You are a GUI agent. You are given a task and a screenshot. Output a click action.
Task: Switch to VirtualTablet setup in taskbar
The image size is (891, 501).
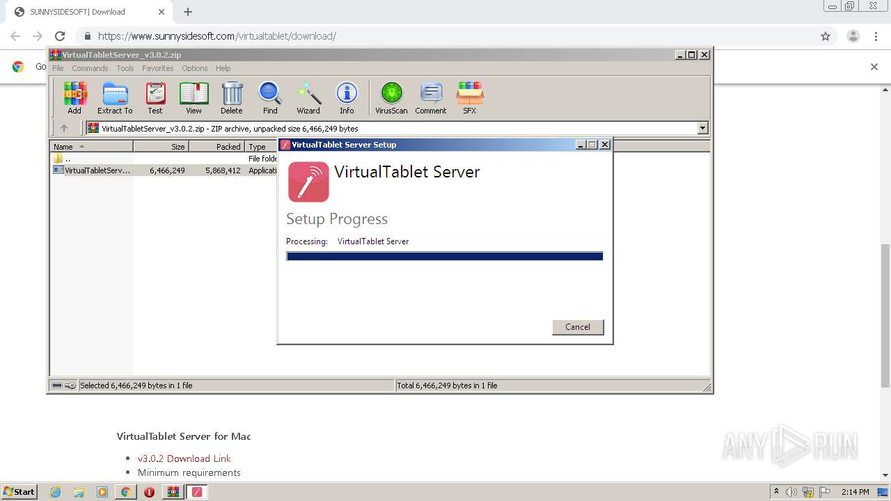[197, 492]
